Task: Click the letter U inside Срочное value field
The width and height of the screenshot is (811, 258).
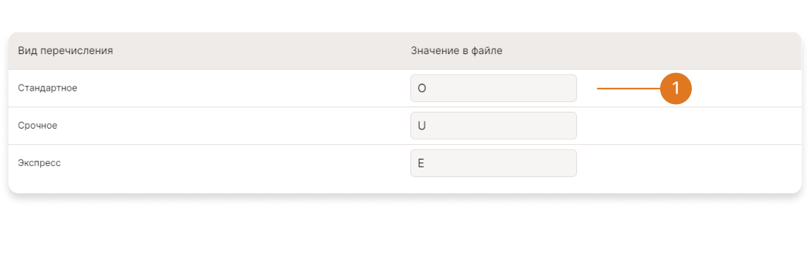Action: (422, 126)
